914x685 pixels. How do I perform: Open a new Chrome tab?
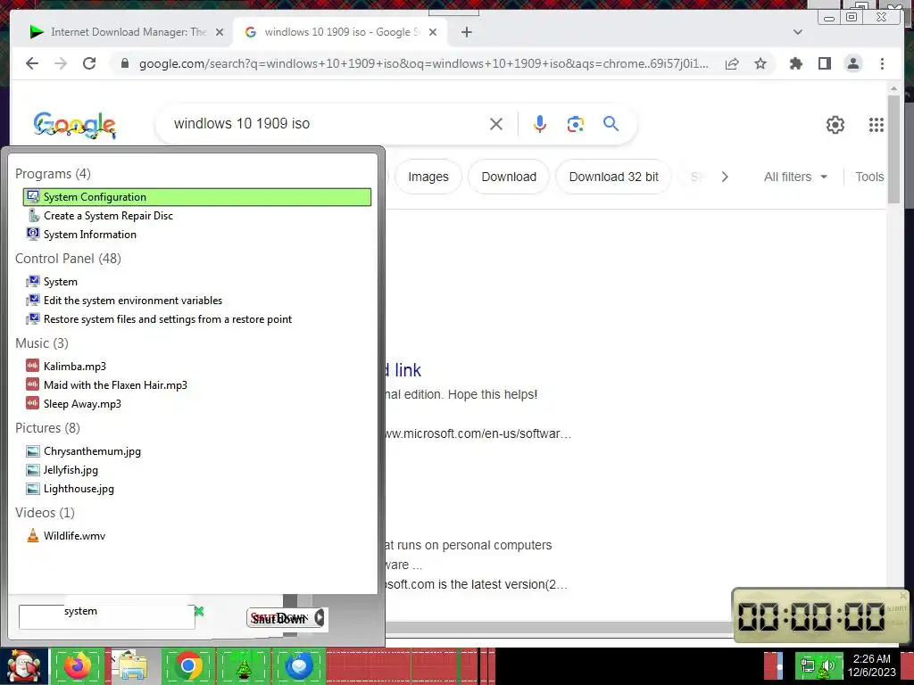point(466,32)
